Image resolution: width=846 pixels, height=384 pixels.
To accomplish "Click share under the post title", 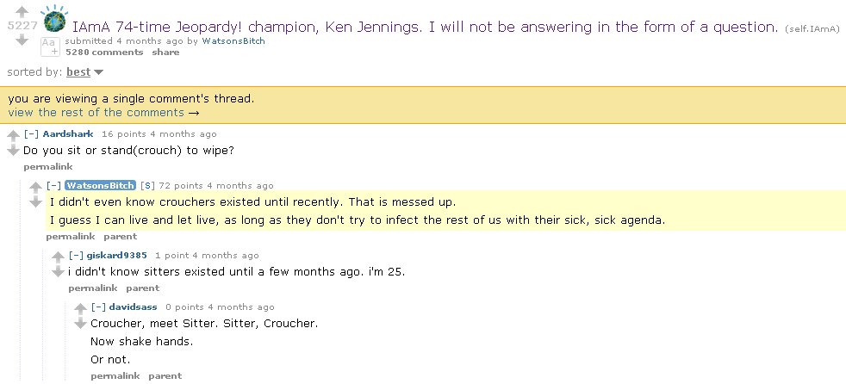I will click(165, 52).
